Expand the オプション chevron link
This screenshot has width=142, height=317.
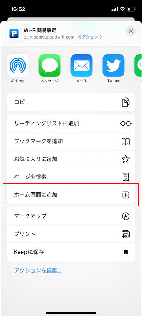coord(90,37)
